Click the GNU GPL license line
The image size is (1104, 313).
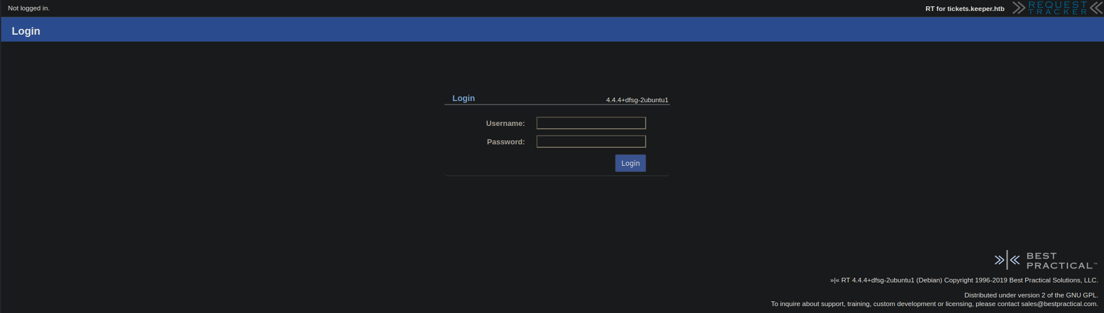pyautogui.click(x=1031, y=295)
